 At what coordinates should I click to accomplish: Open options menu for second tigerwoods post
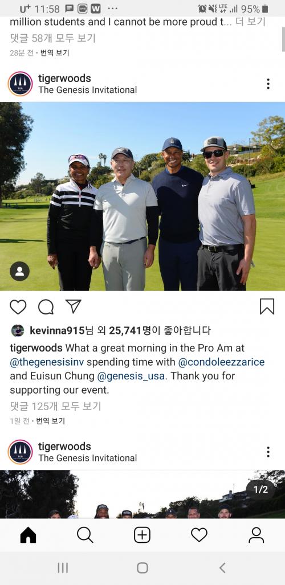coord(268,452)
